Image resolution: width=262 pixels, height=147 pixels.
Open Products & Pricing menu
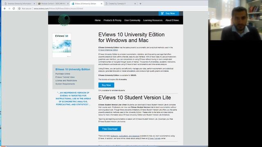(113, 20)
